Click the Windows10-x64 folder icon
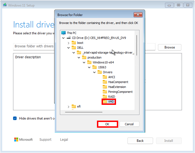This screenshot has width=195, height=153. click(89, 62)
